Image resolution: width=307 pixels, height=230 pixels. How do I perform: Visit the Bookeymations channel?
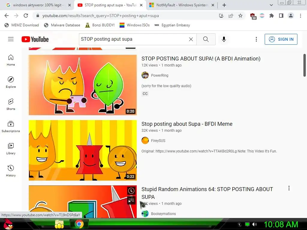pyautogui.click(x=163, y=214)
